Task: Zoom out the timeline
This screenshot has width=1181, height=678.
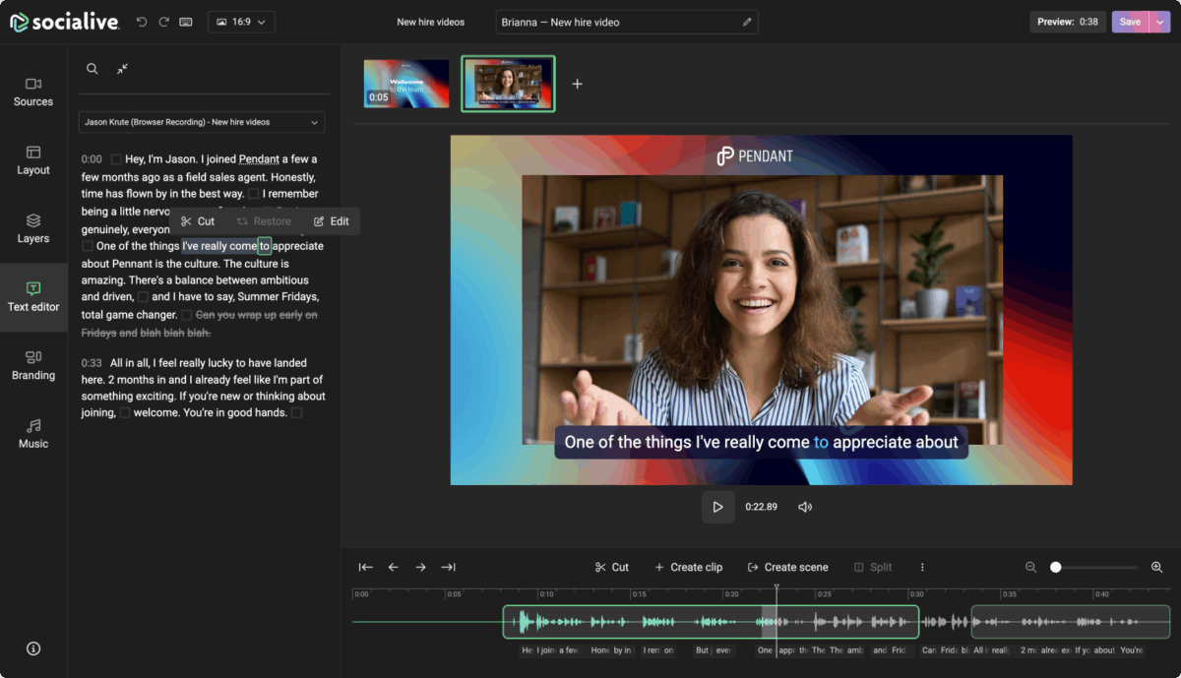Action: 1031,567
